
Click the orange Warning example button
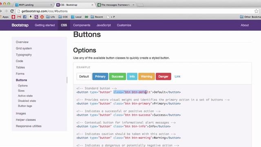(x=146, y=76)
